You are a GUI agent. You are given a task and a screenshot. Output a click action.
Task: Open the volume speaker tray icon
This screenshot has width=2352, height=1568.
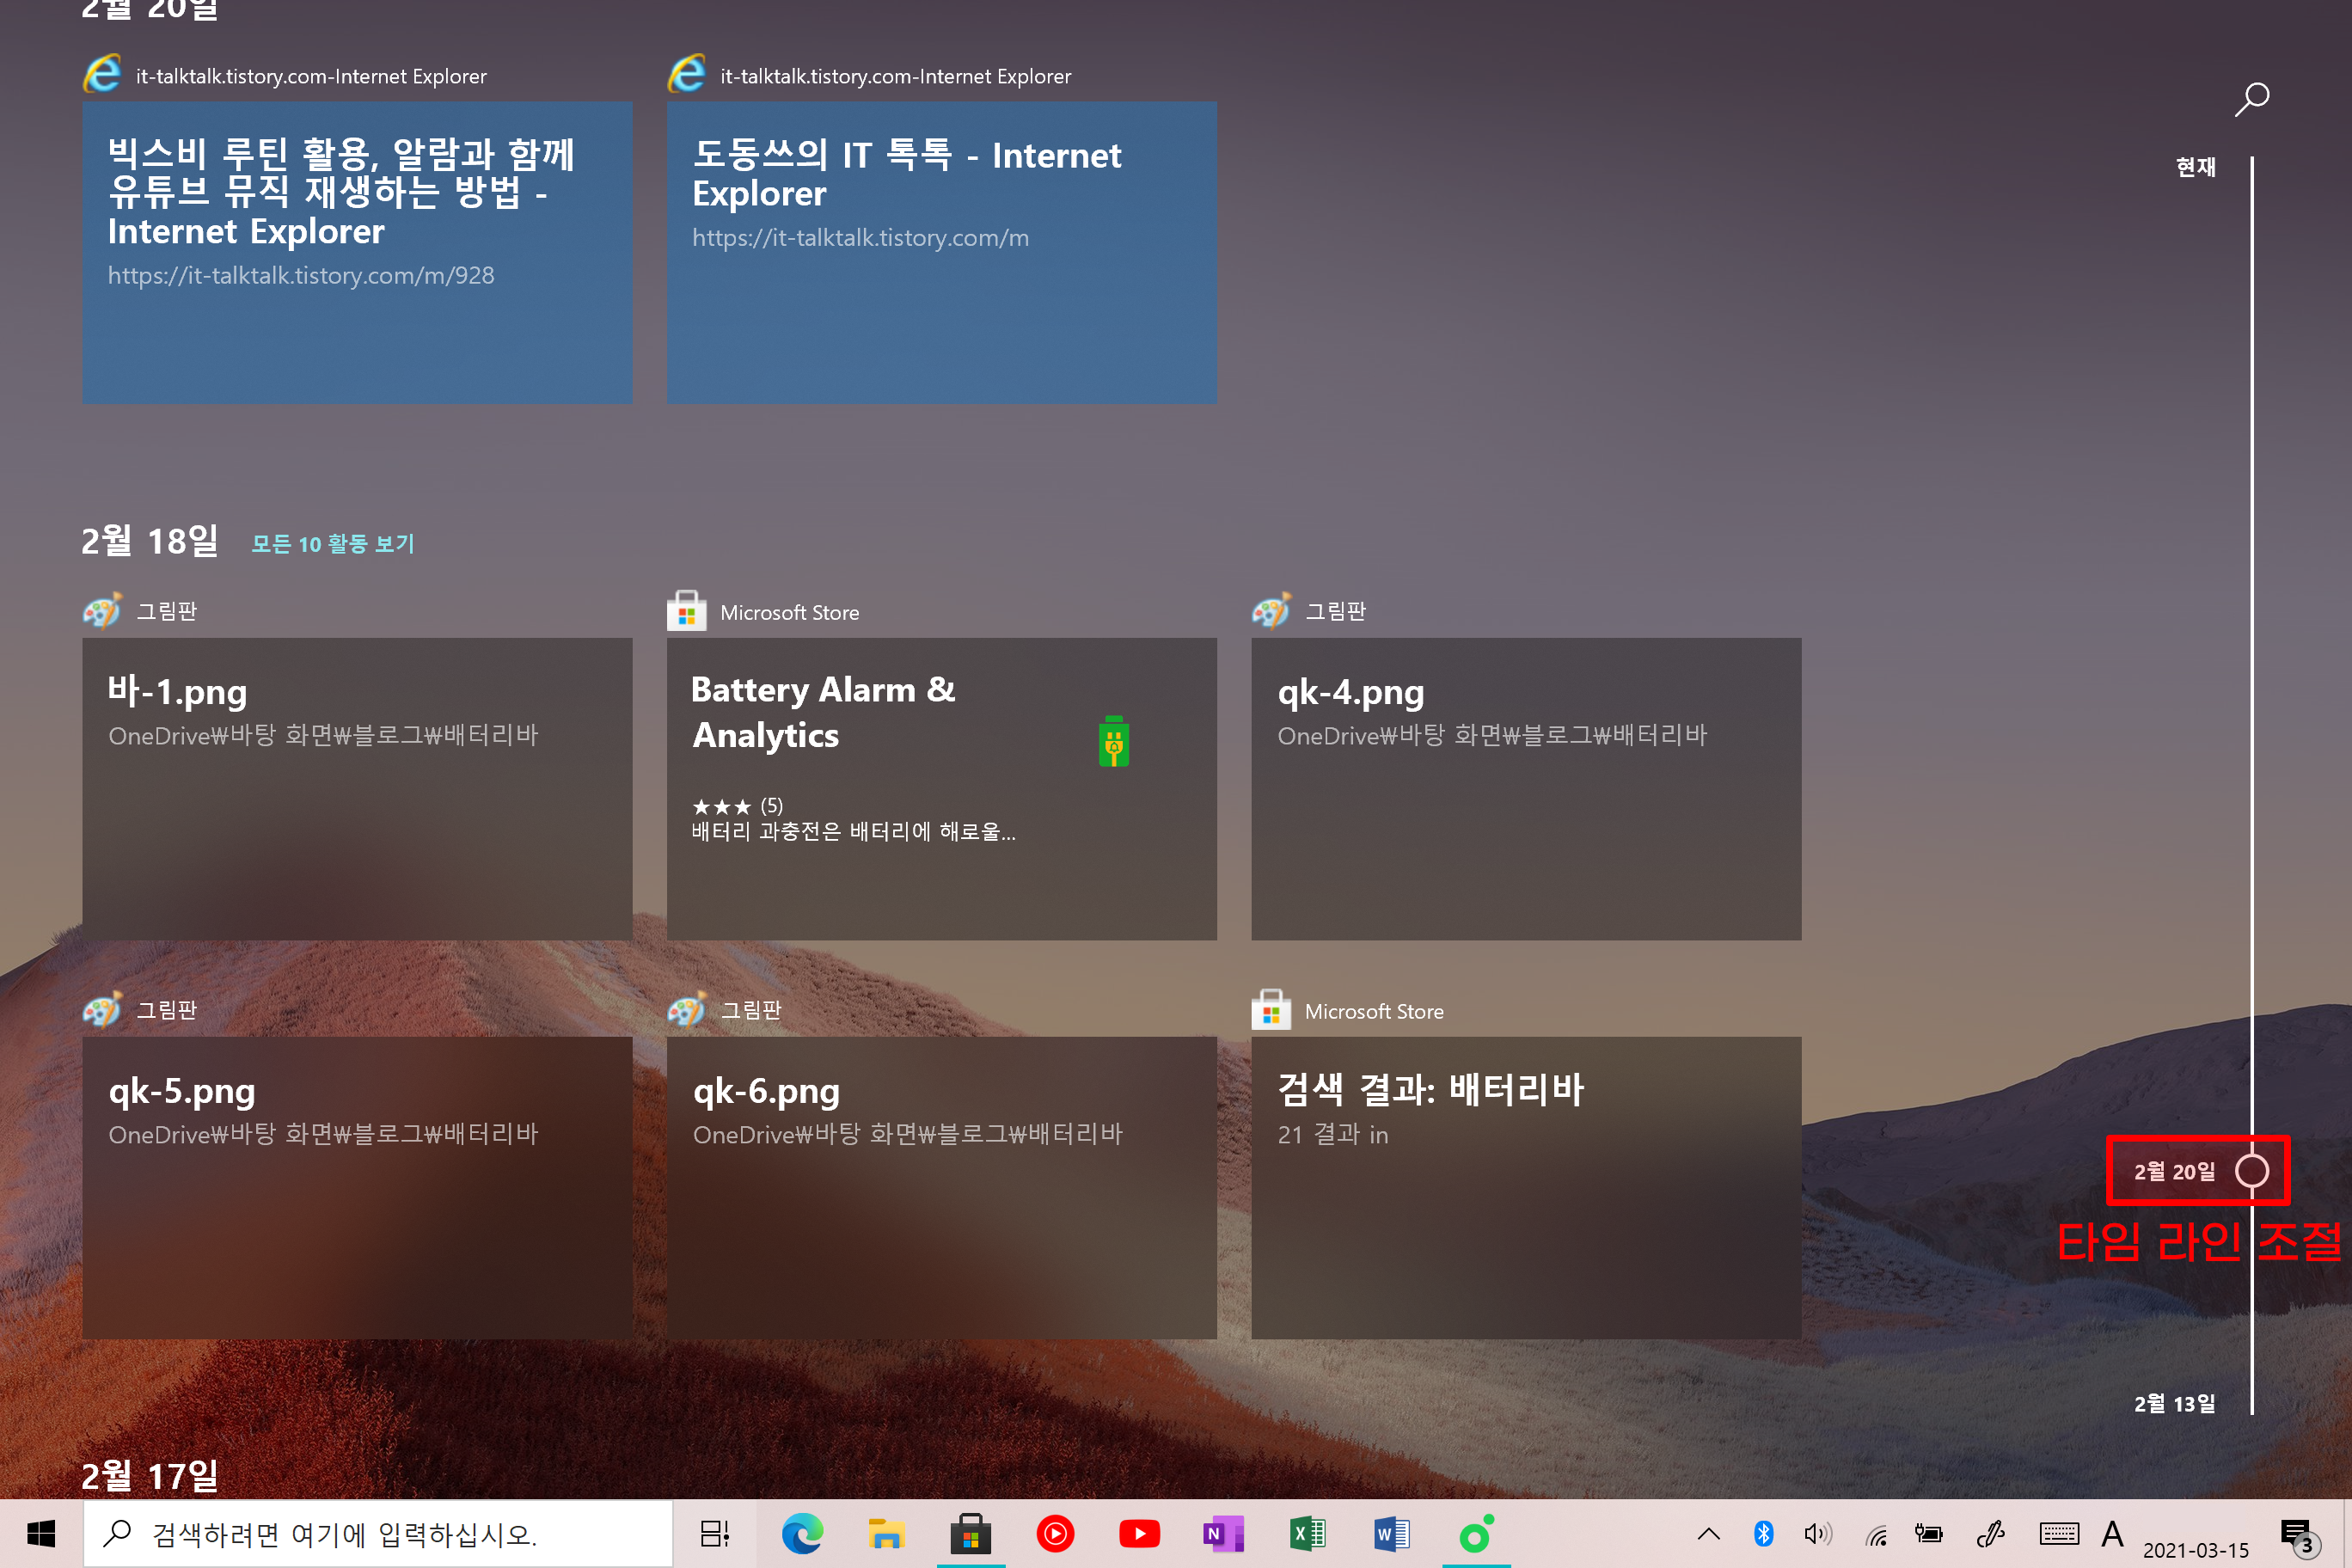1817,1533
